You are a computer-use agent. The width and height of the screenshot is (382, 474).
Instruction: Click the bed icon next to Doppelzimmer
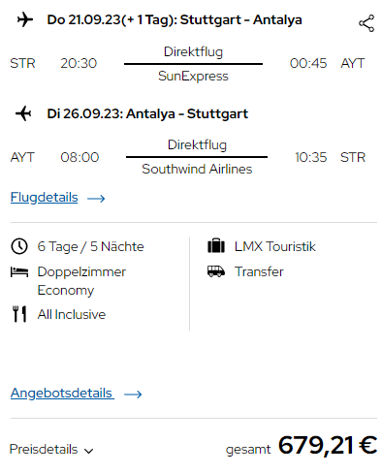pos(19,272)
